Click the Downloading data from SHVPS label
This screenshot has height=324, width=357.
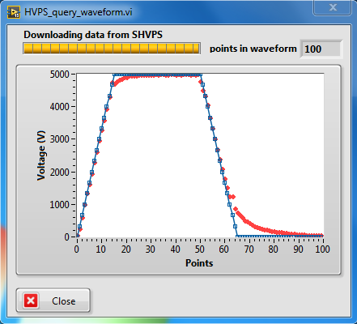coord(93,35)
